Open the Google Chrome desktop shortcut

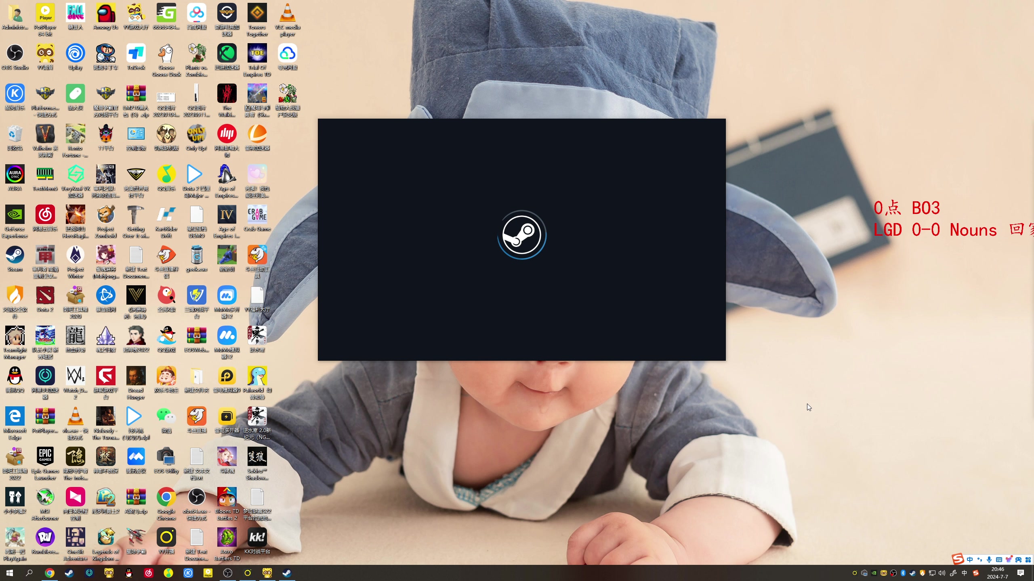pyautogui.click(x=166, y=497)
